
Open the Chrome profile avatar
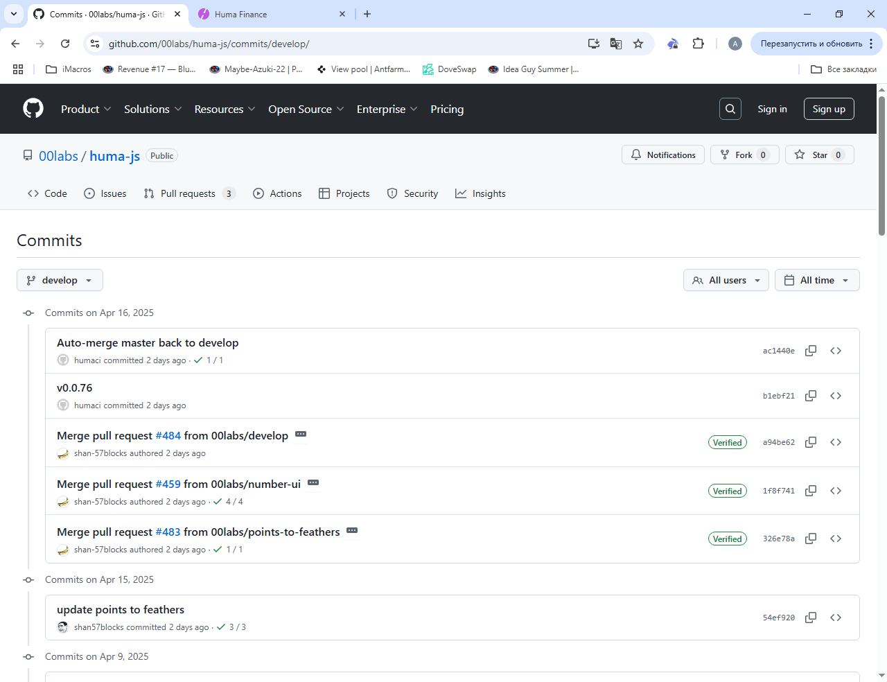735,44
